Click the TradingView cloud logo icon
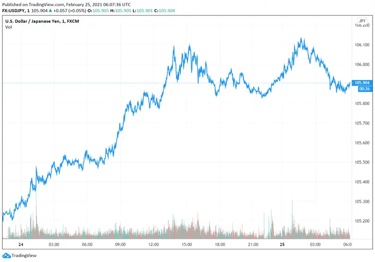The width and height of the screenshot is (375, 262). [x=6, y=255]
